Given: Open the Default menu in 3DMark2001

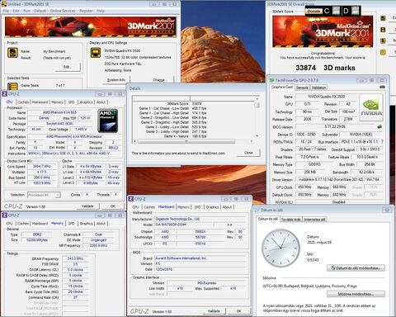Looking at the screenshot, I should click(x=40, y=11).
